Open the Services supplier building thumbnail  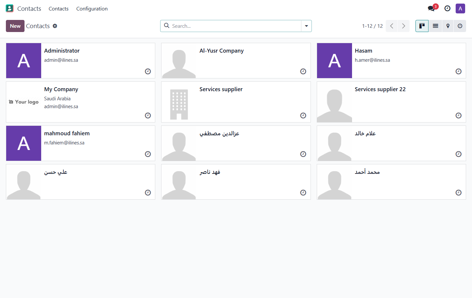point(179,102)
